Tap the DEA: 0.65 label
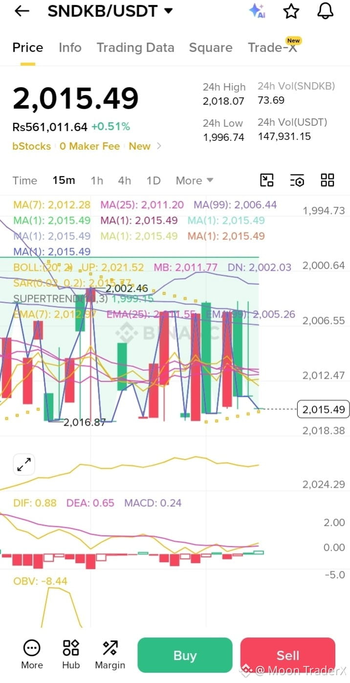Image resolution: width=350 pixels, height=683 pixels. click(x=90, y=503)
